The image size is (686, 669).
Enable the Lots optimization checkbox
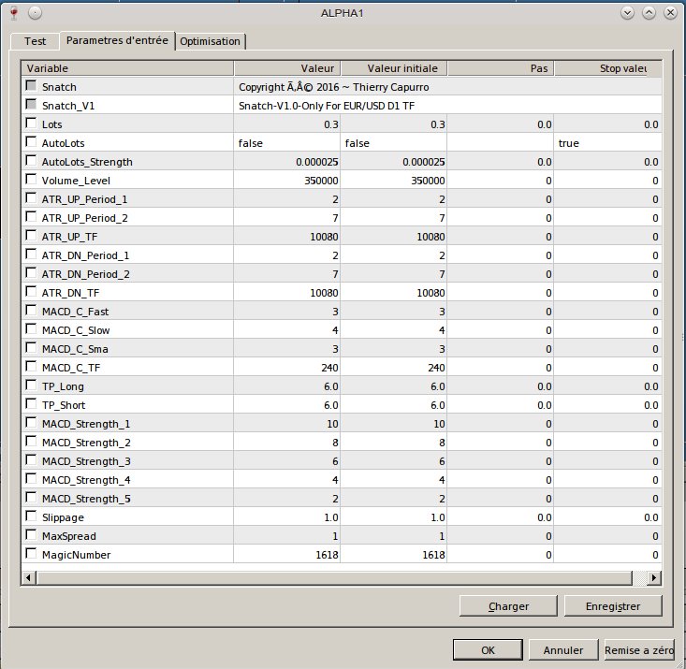(x=32, y=124)
